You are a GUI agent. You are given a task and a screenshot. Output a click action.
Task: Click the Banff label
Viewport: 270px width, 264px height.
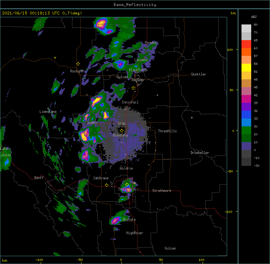click(39, 178)
